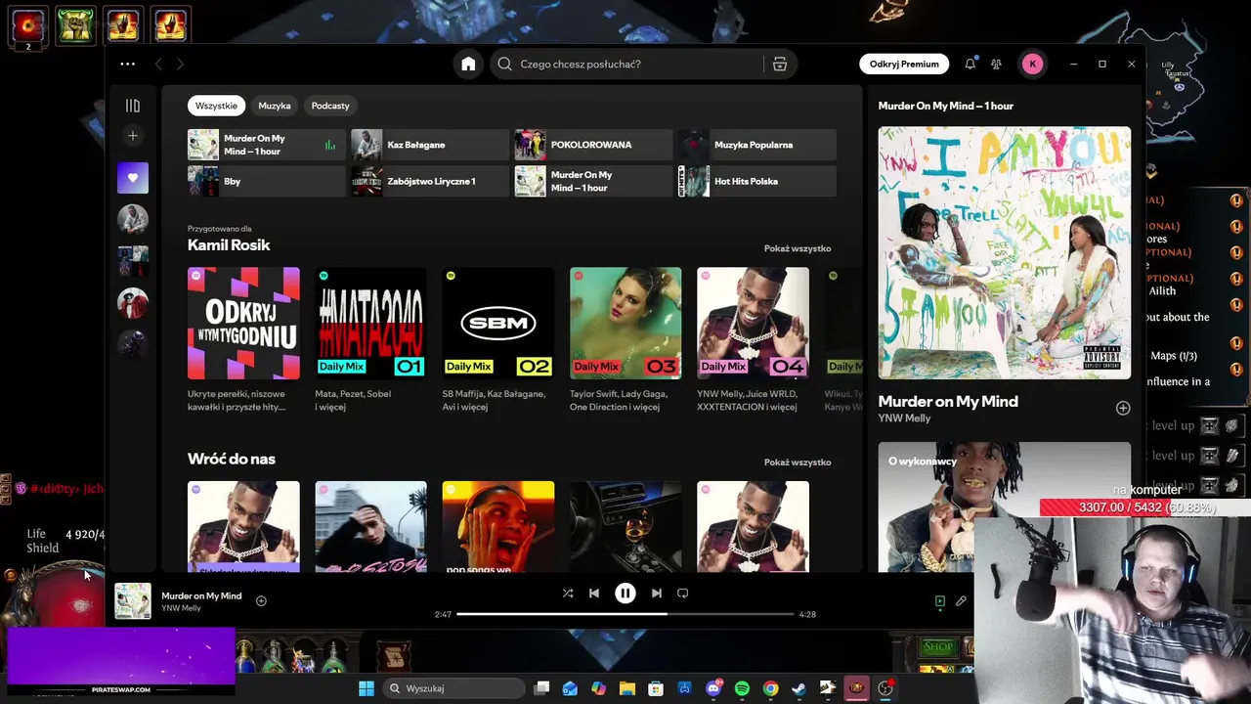1251x704 pixels.
Task: Open the three-dot menu in the top left
Action: [127, 64]
